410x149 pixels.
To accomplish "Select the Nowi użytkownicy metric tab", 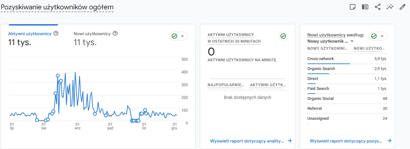I will tap(95, 39).
